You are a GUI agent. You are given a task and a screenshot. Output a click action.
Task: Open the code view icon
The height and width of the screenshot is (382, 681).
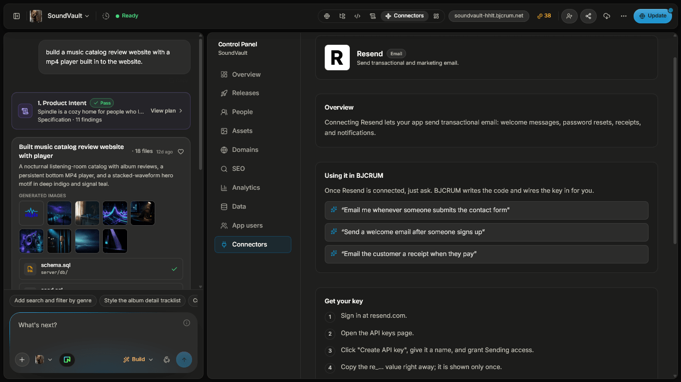[x=357, y=16]
